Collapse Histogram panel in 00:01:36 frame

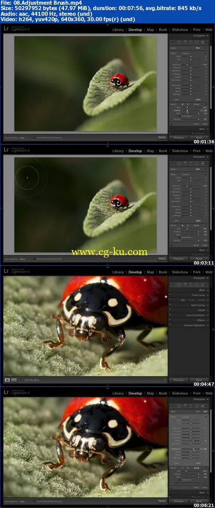coord(207,35)
